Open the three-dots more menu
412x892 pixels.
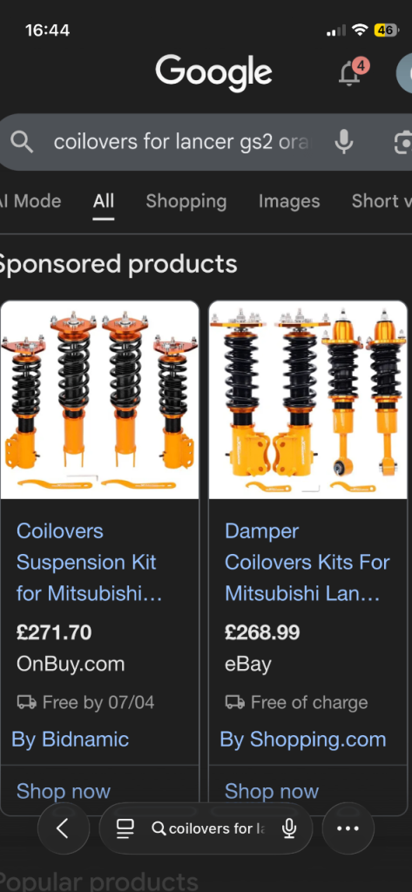[x=348, y=828]
